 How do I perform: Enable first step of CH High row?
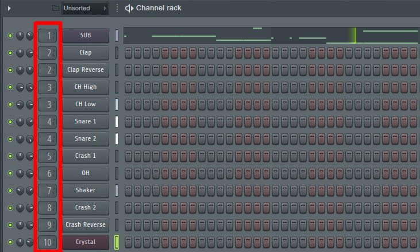(128, 87)
